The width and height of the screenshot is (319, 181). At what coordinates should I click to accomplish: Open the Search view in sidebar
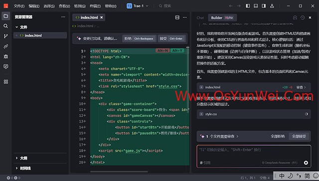pos(5,26)
